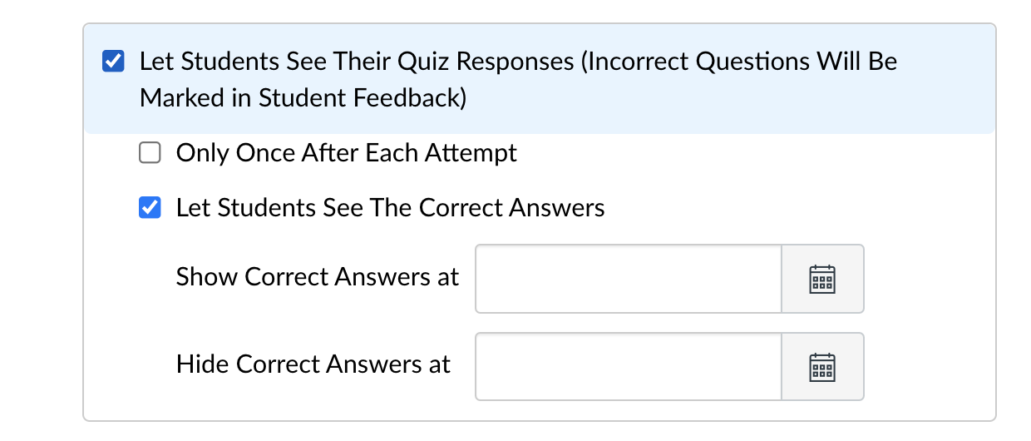The width and height of the screenshot is (1031, 441).
Task: Uncheck Let Students See The Correct Answers box
Action: pos(149,208)
